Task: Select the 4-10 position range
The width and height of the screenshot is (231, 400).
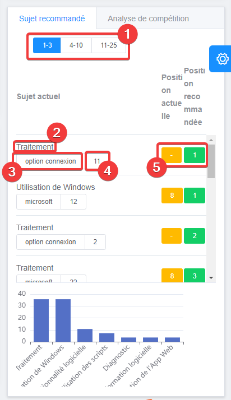Action: click(x=76, y=45)
